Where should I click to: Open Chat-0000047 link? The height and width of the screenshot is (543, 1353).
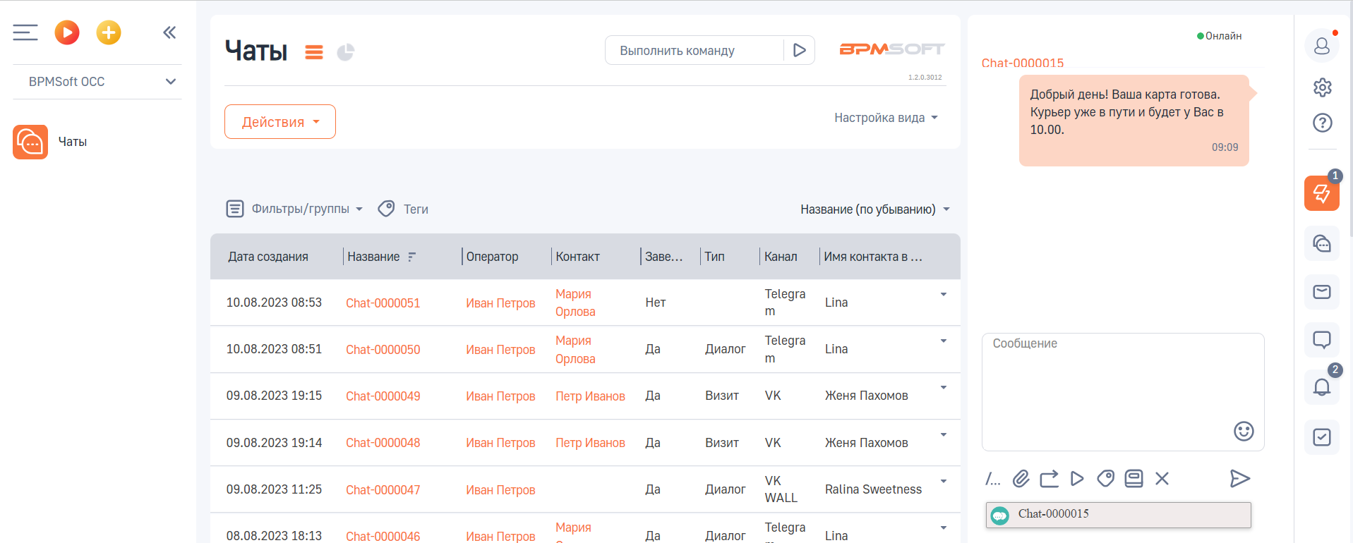pyautogui.click(x=383, y=490)
